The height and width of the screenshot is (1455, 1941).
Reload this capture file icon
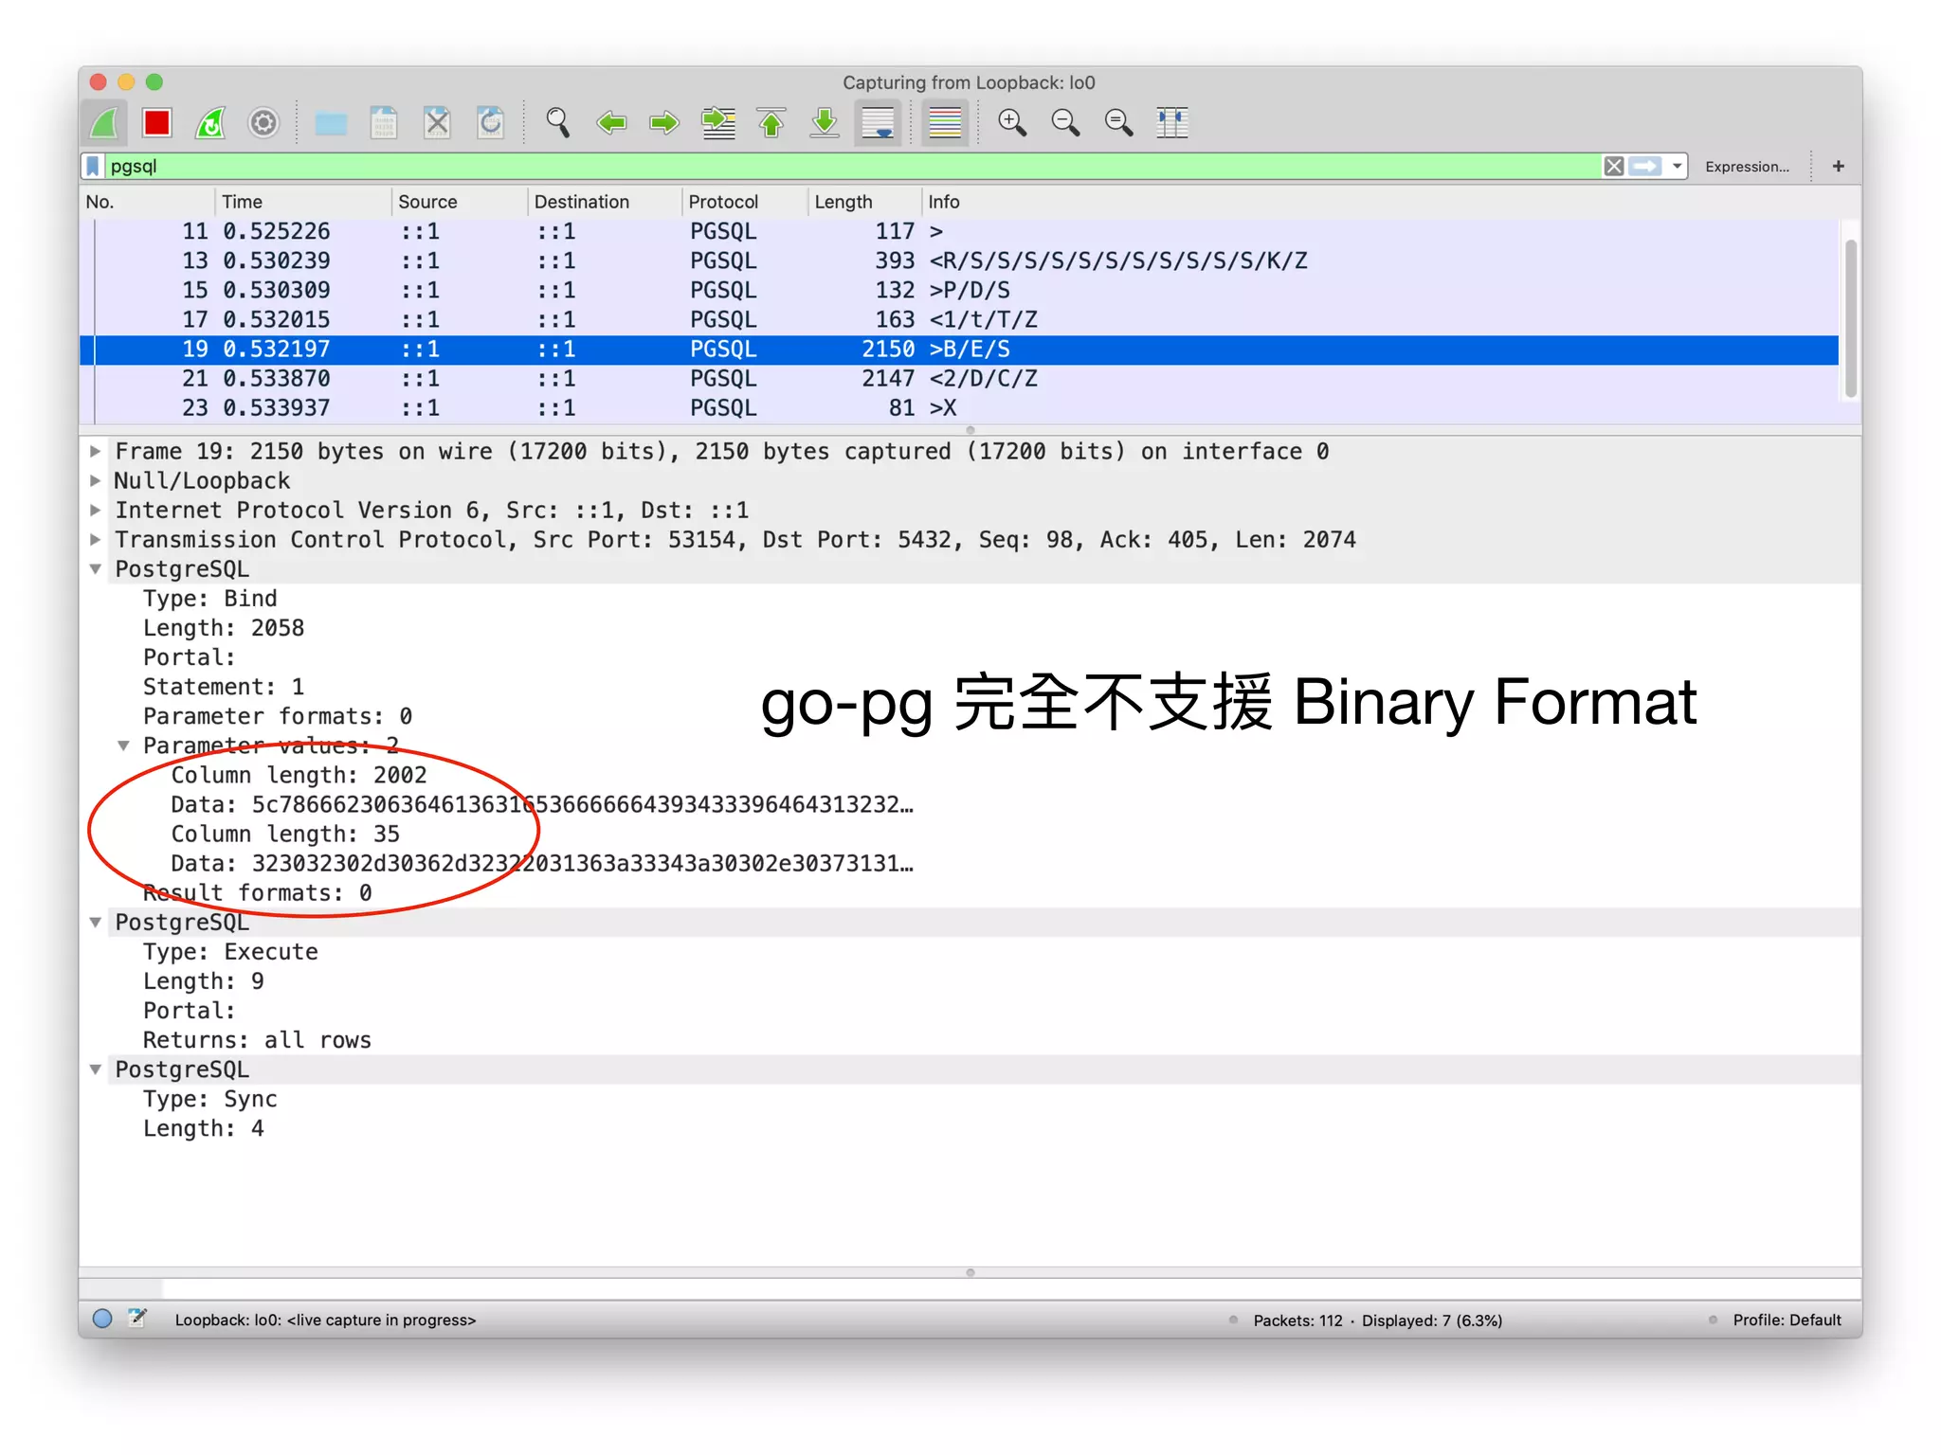click(491, 123)
